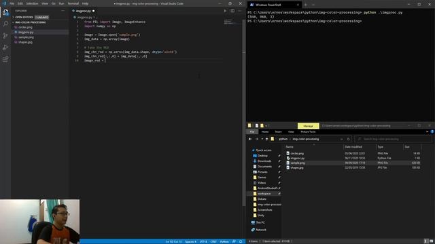Open the Extensions view in VS Code
Image resolution: width=435 pixels, height=244 pixels.
click(5, 60)
